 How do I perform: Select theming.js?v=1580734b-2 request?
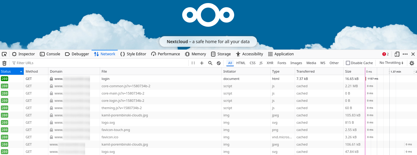(208, 108)
